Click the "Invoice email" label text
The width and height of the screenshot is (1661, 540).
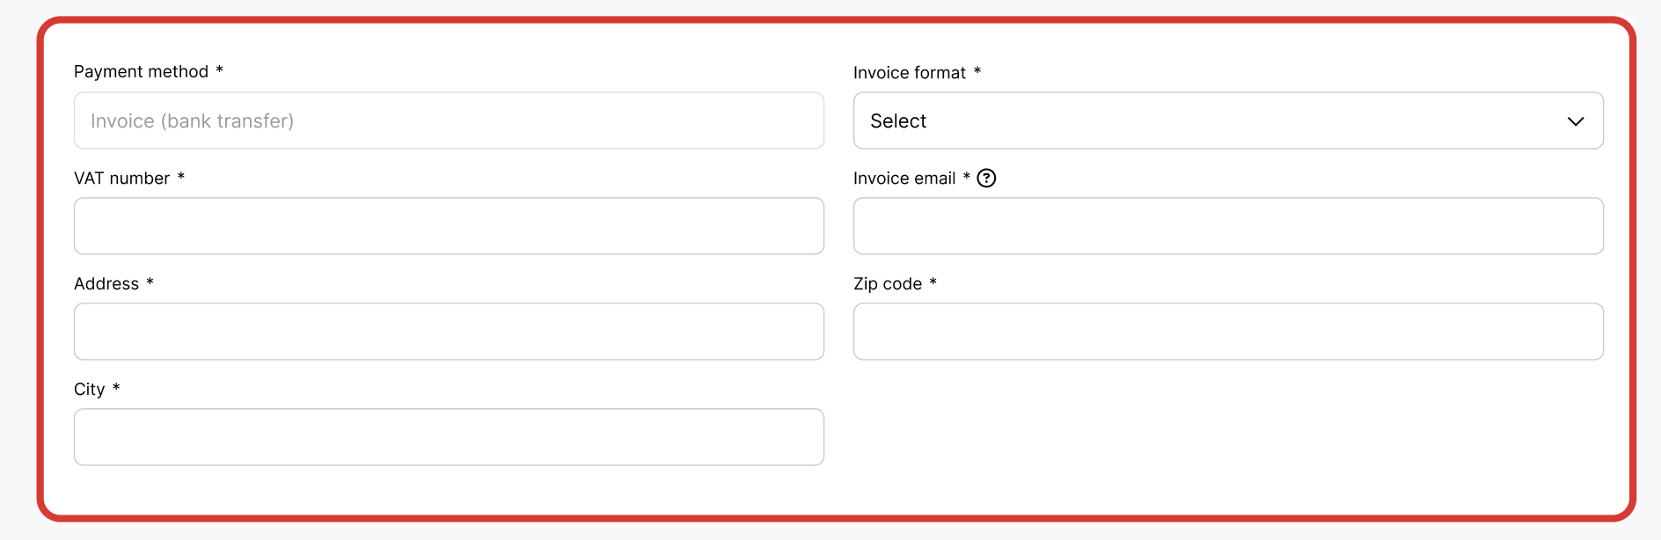[904, 179]
